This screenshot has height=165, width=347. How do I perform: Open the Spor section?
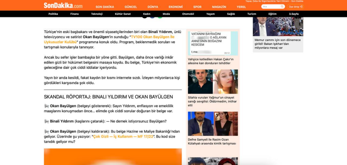click(x=197, y=7)
